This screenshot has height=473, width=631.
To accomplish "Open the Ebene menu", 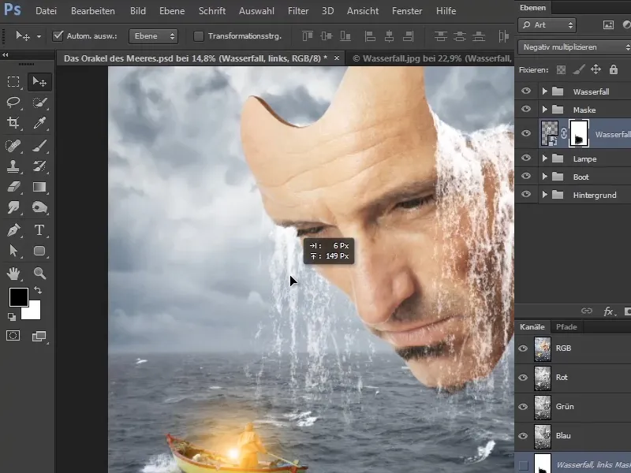I will click(172, 11).
